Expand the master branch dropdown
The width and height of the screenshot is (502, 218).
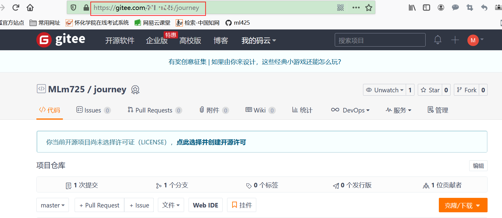pyautogui.click(x=53, y=205)
